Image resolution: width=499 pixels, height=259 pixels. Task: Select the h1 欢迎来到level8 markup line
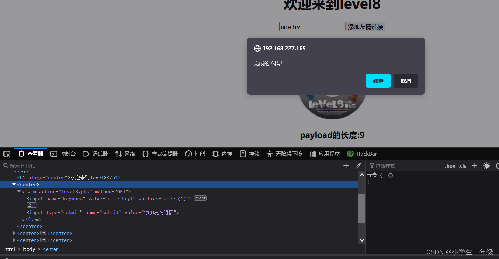179,177
